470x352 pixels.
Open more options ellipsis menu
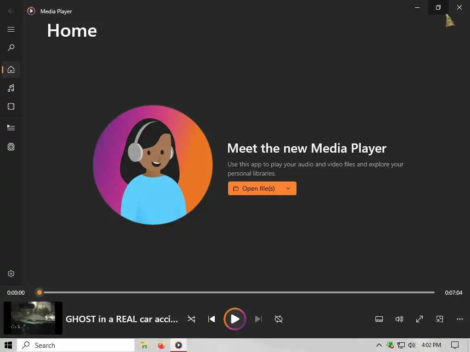point(460,319)
